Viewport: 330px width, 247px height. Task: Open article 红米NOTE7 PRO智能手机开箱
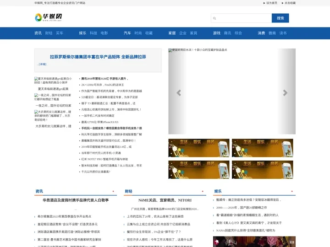click(104, 159)
